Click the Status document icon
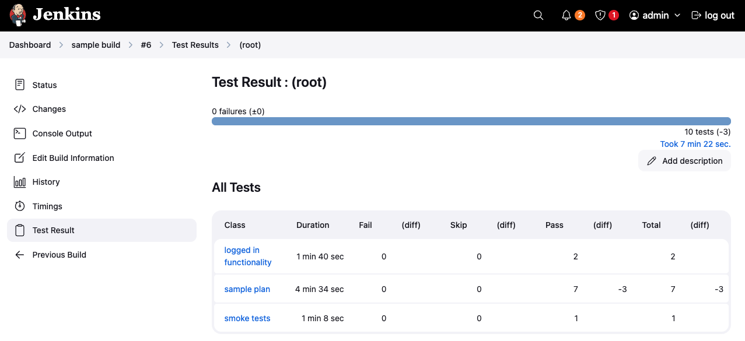745x341 pixels. tap(19, 85)
